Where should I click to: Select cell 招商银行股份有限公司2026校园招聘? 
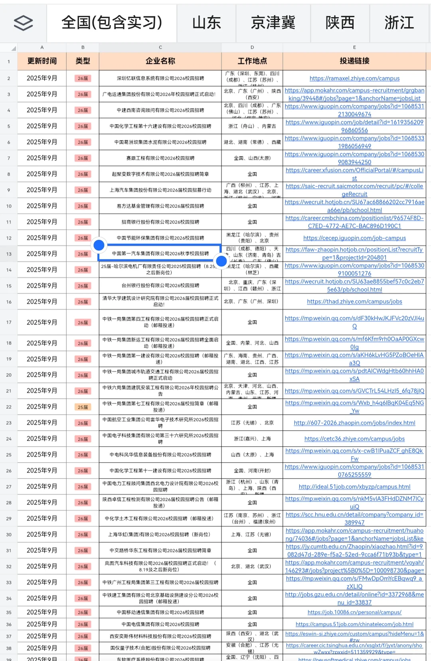(x=160, y=222)
